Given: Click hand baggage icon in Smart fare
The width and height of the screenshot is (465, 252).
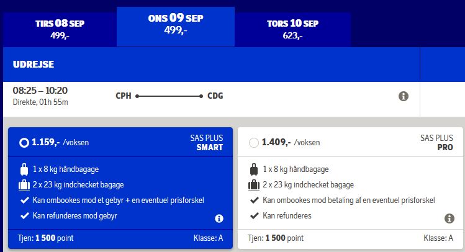Looking at the screenshot, I should pyautogui.click(x=24, y=169).
